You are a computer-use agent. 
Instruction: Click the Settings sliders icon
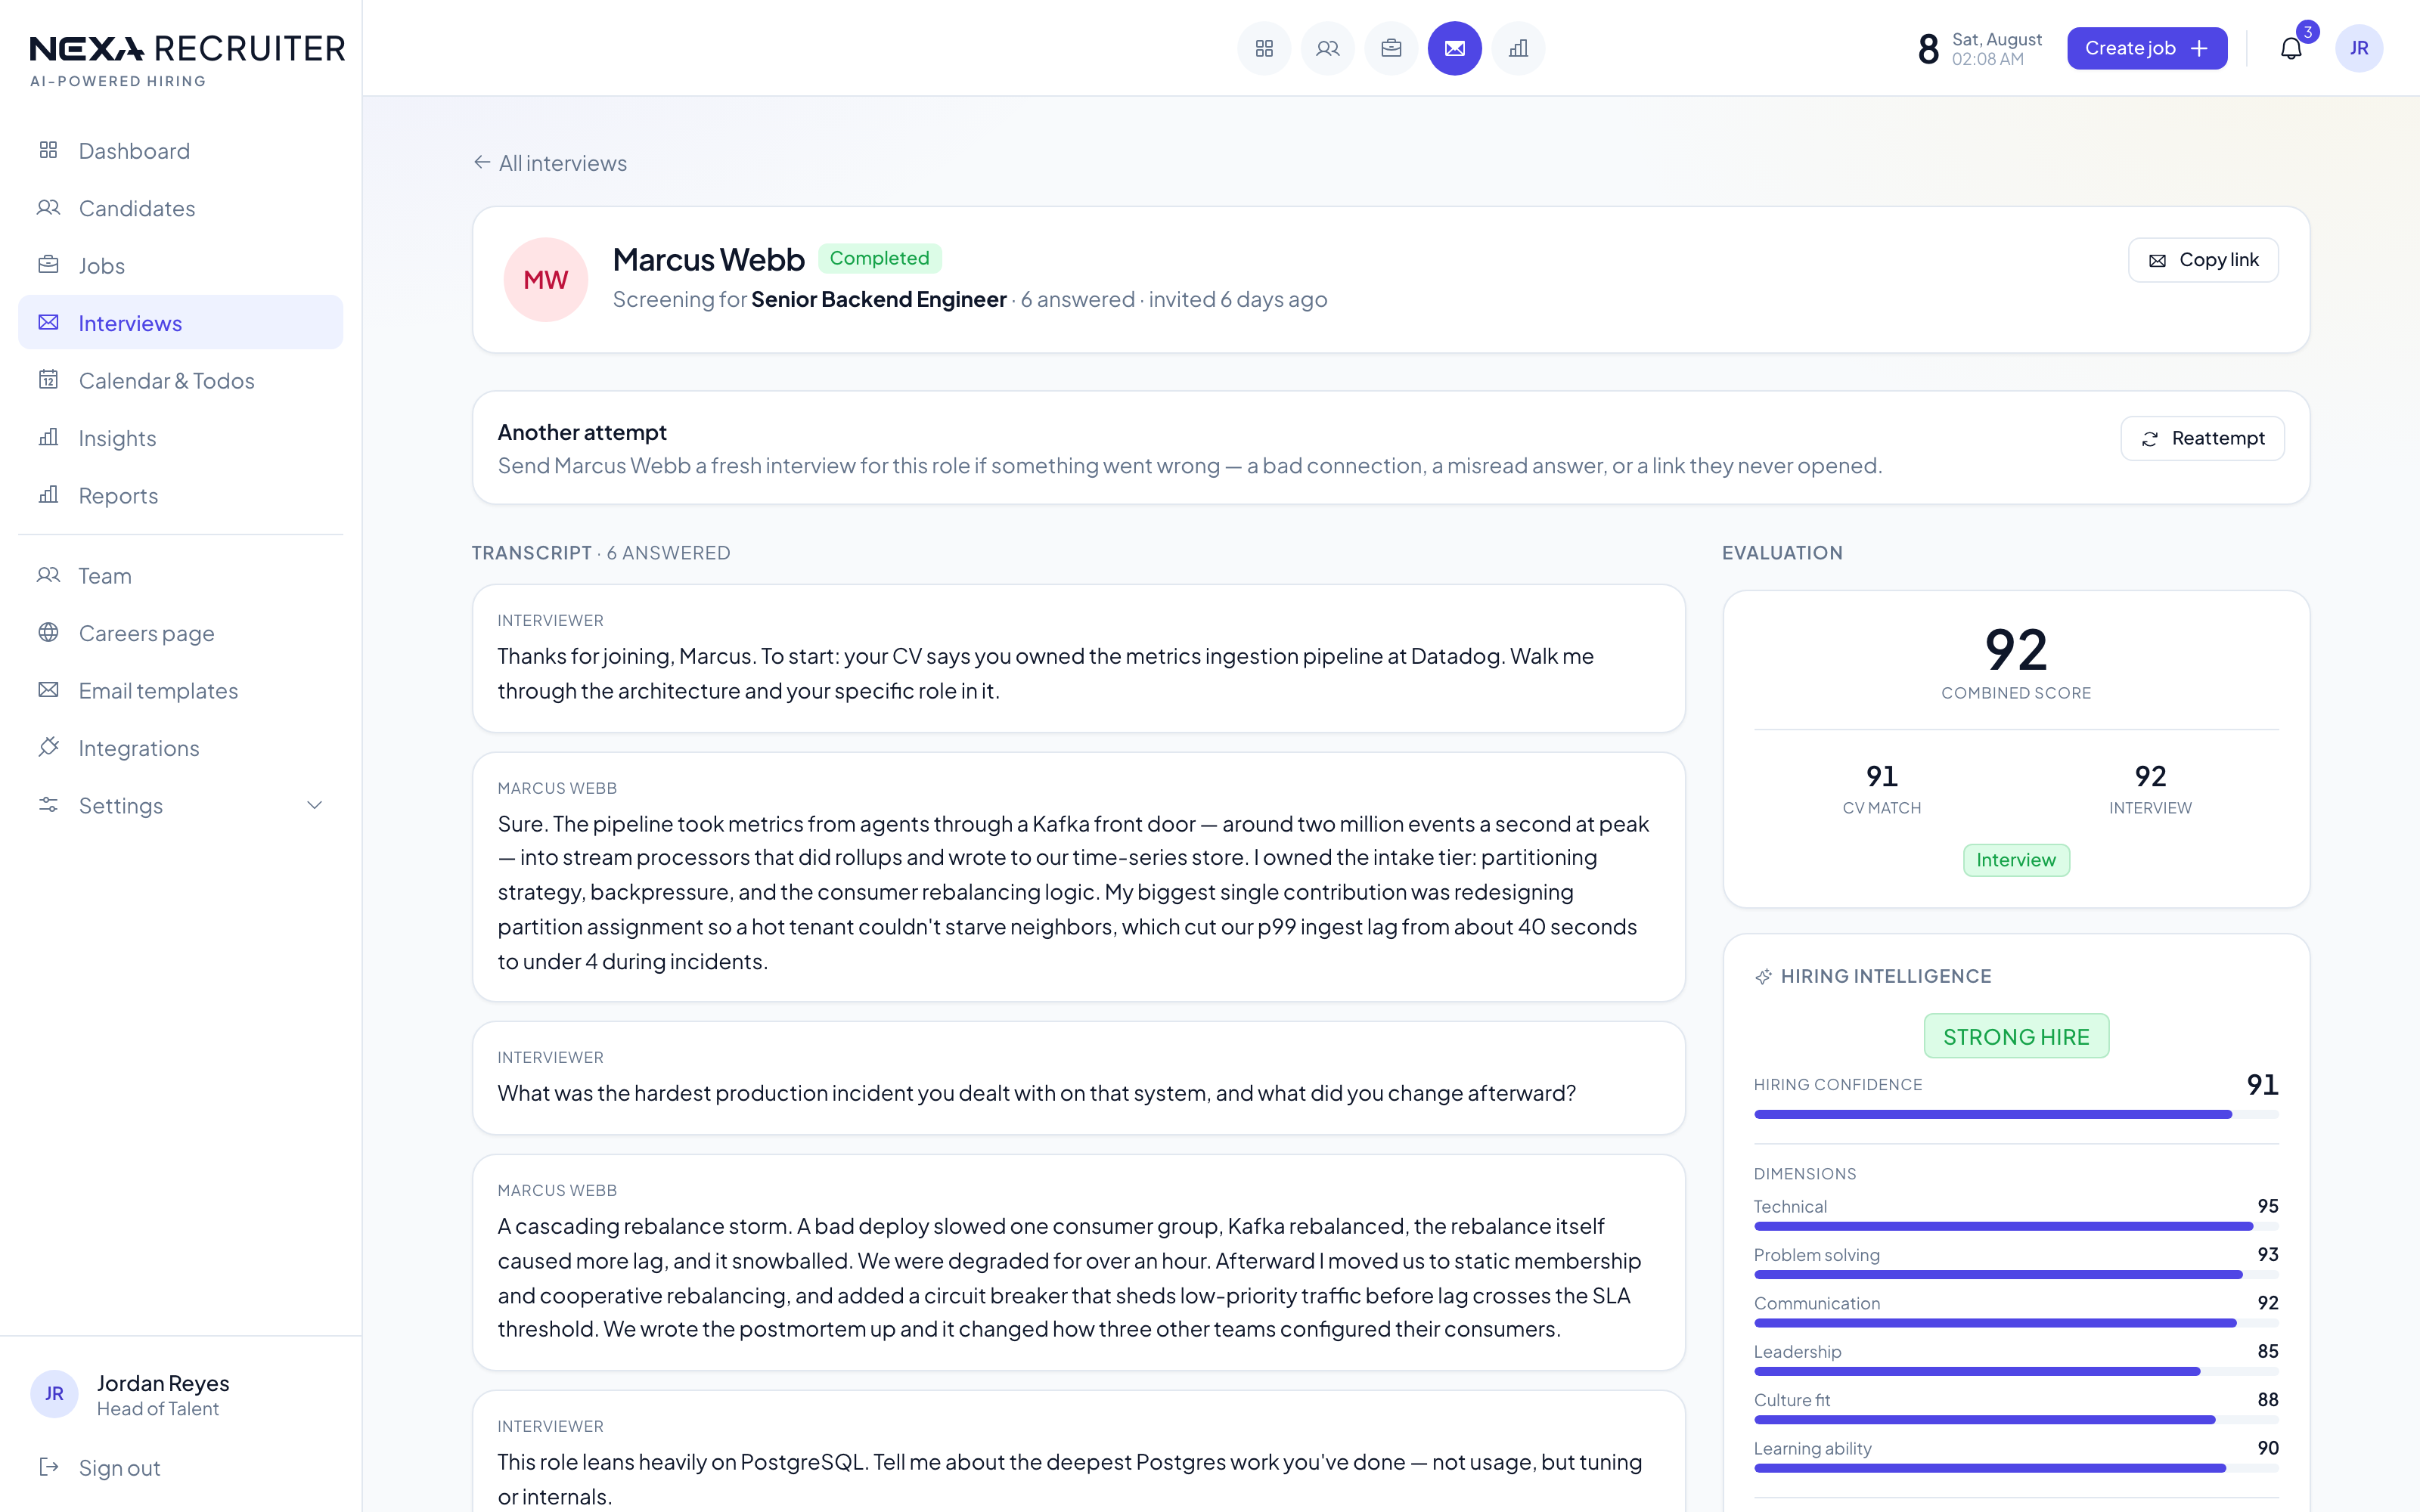48,805
